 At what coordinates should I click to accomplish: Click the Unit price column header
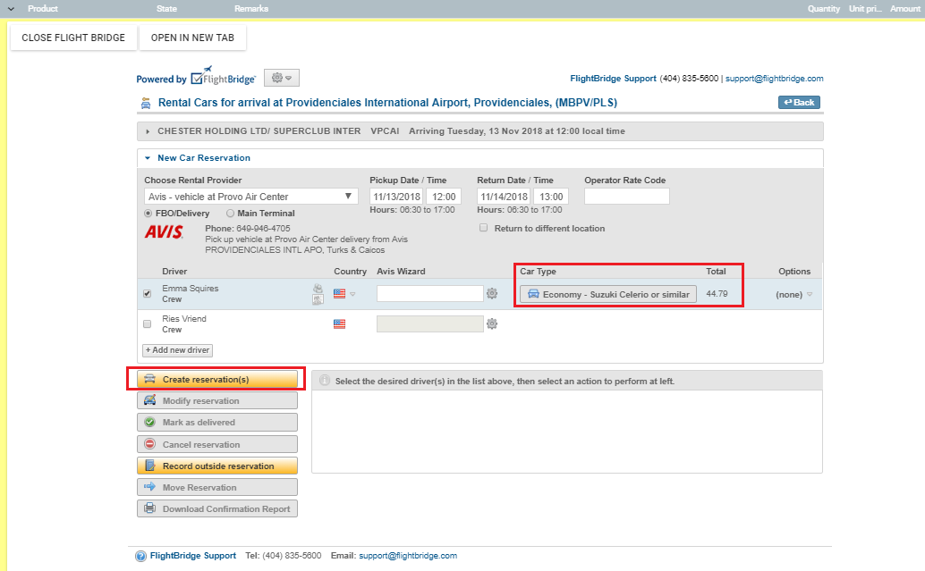[865, 9]
